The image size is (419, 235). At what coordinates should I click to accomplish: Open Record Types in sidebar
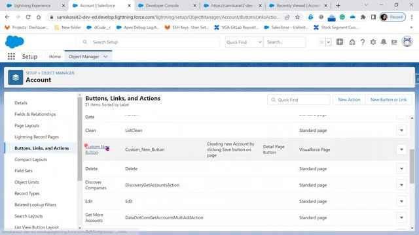point(27,193)
